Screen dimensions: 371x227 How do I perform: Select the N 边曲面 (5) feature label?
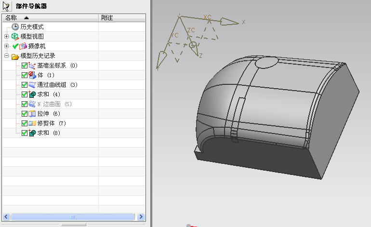54,104
